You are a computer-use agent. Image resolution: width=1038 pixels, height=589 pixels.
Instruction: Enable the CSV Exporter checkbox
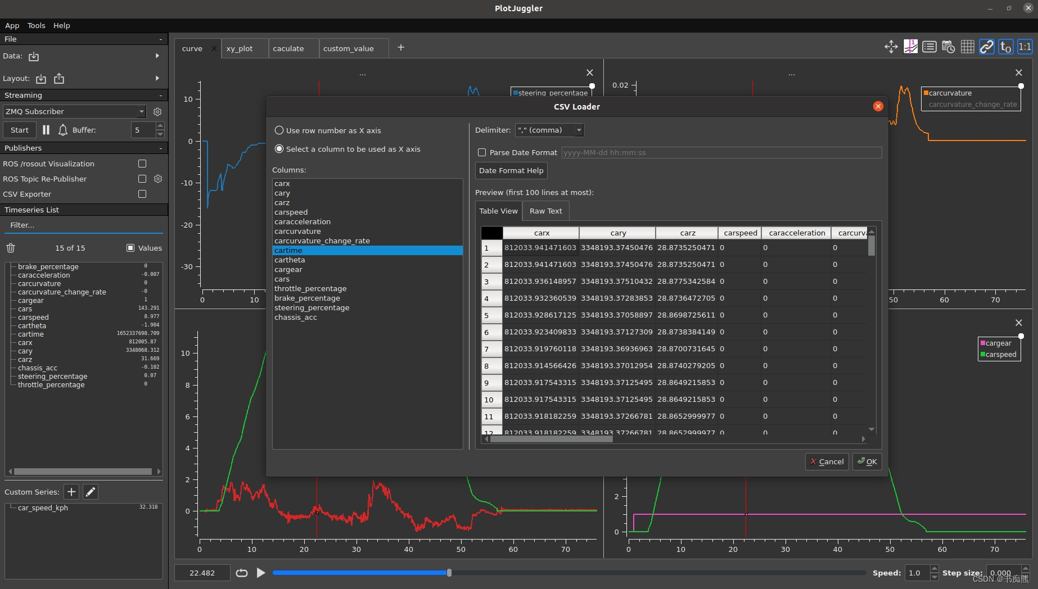[142, 194]
